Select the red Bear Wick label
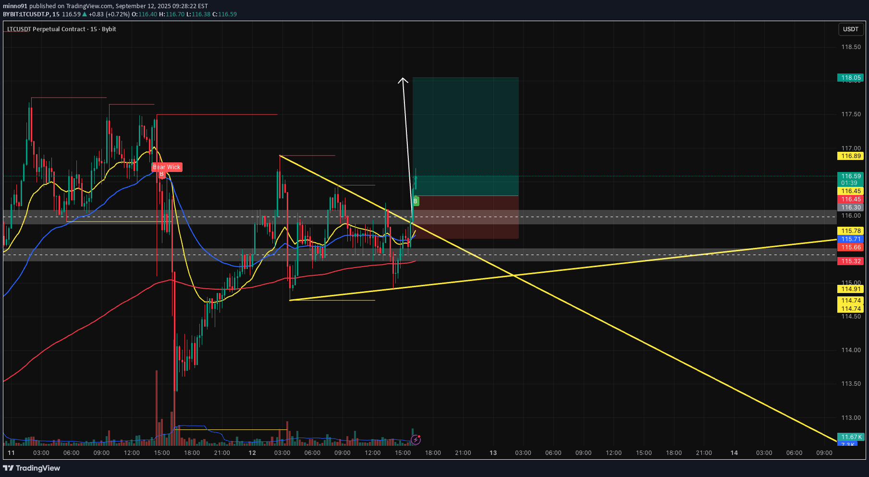This screenshot has height=477, width=869. coord(167,167)
